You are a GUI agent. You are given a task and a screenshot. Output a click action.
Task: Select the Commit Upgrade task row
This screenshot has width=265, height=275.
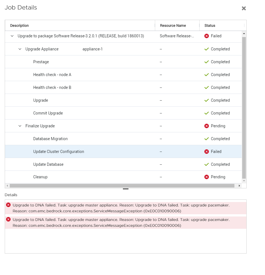[x=83, y=113]
